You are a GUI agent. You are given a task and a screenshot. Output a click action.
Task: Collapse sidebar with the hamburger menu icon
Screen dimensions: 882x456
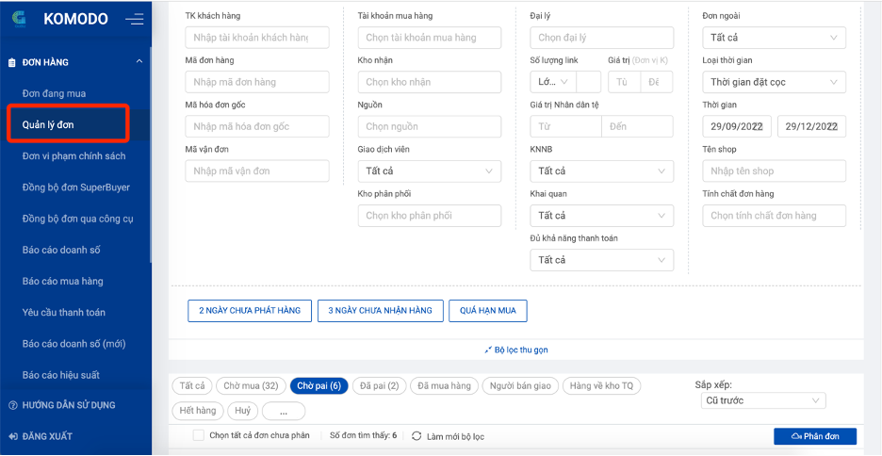[135, 19]
